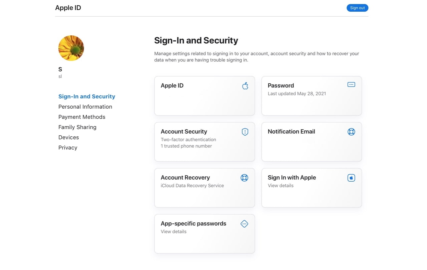View details for App-specific passwords
Image resolution: width=427 pixels, height=270 pixels.
point(173,231)
